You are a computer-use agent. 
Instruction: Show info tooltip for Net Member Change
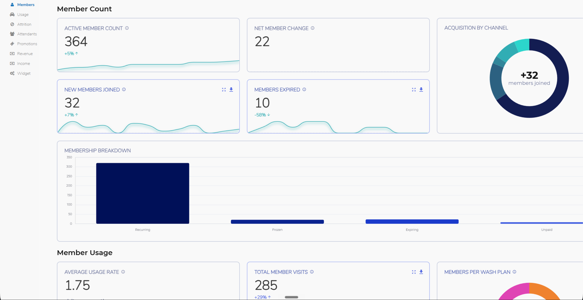312,28
